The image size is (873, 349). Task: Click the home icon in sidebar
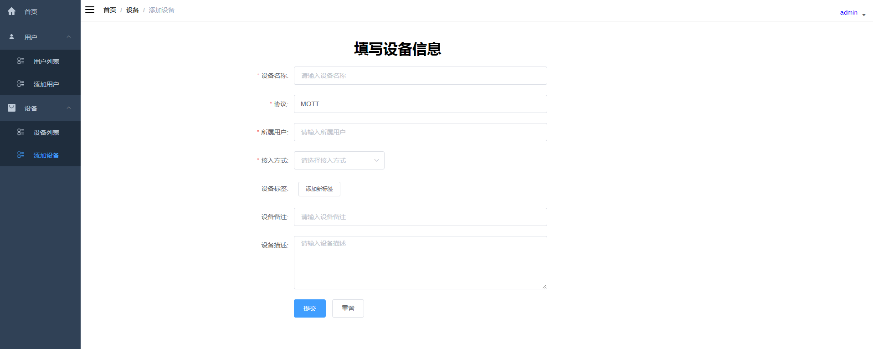click(x=12, y=11)
